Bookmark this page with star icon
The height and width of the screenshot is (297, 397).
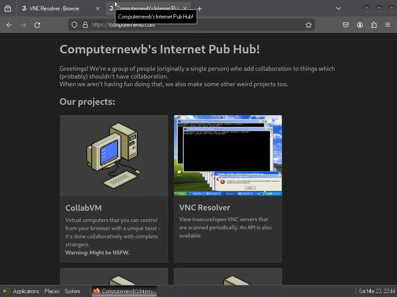coord(308,25)
